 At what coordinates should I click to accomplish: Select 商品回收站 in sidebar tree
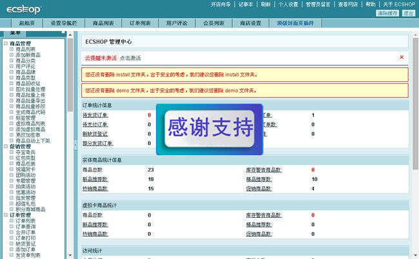coord(28,84)
